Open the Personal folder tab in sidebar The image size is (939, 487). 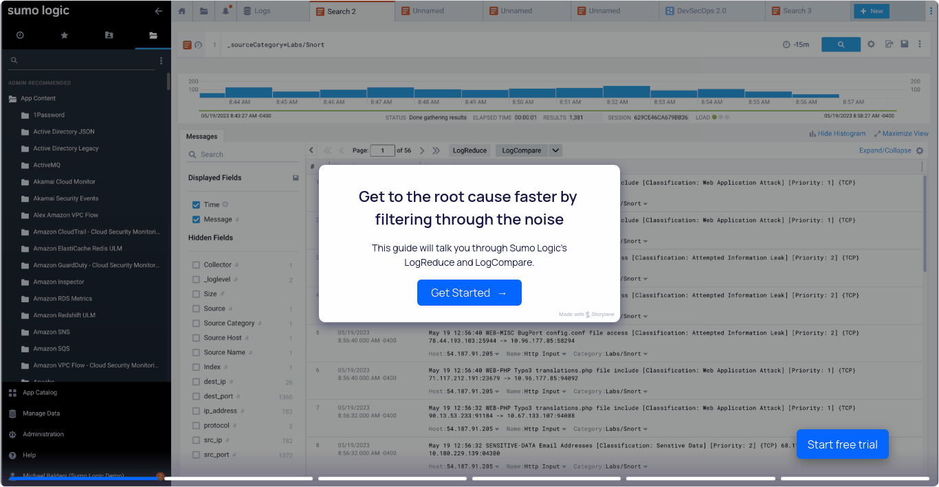point(109,35)
